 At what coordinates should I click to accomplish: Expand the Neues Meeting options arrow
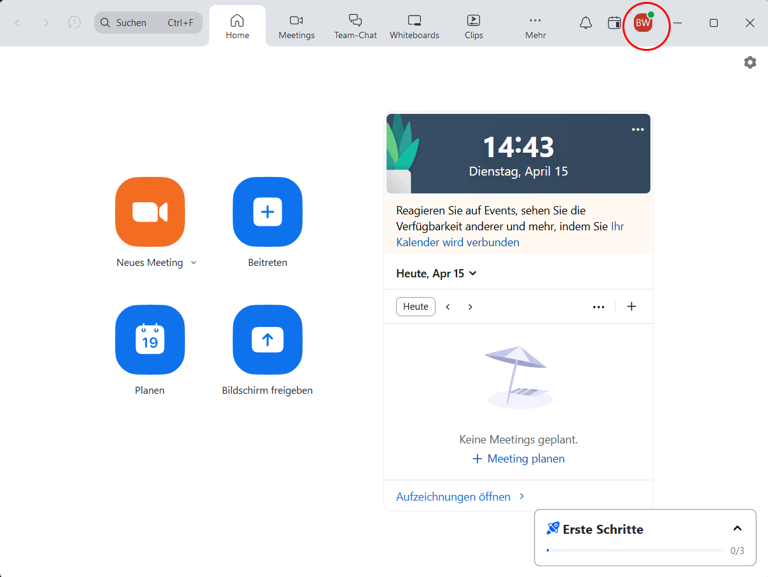194,263
